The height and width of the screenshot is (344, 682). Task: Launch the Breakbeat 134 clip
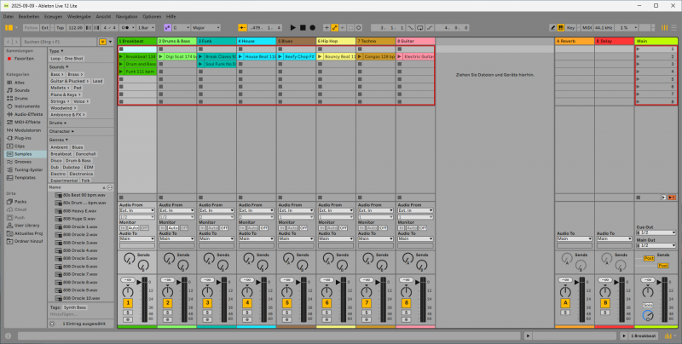click(x=122, y=56)
